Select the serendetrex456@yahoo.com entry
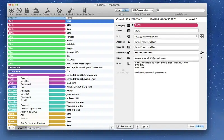This screenshot has width=224, height=140. coord(61,75)
